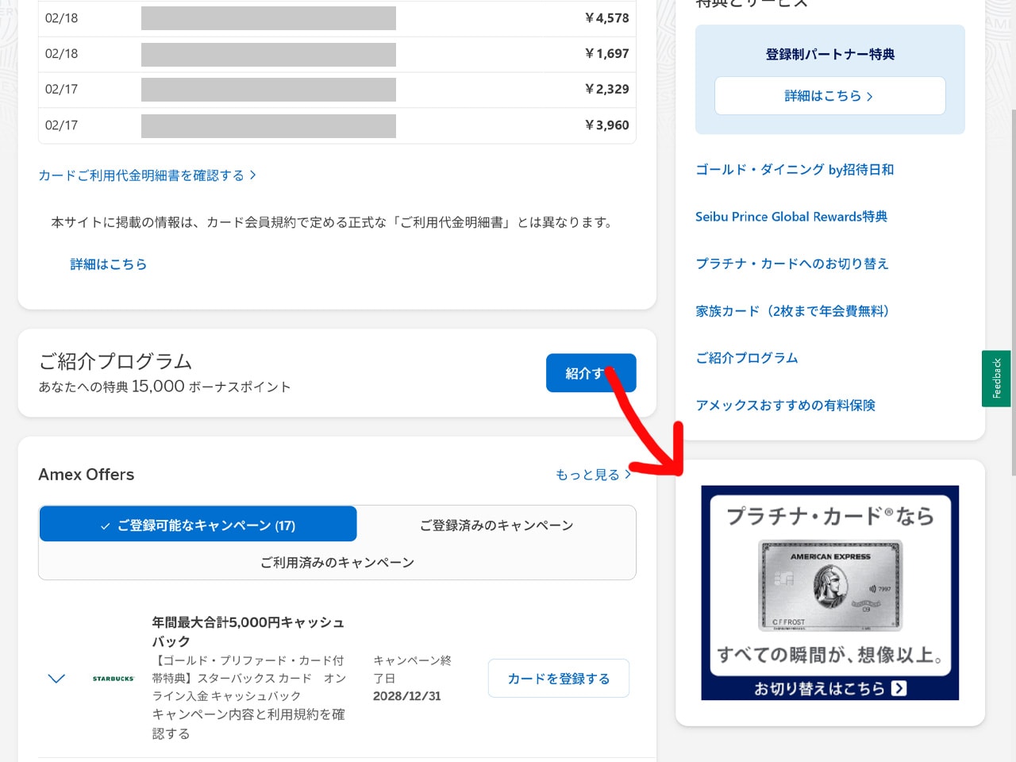Open プラチナ・カードへのお切り替え link

(792, 264)
